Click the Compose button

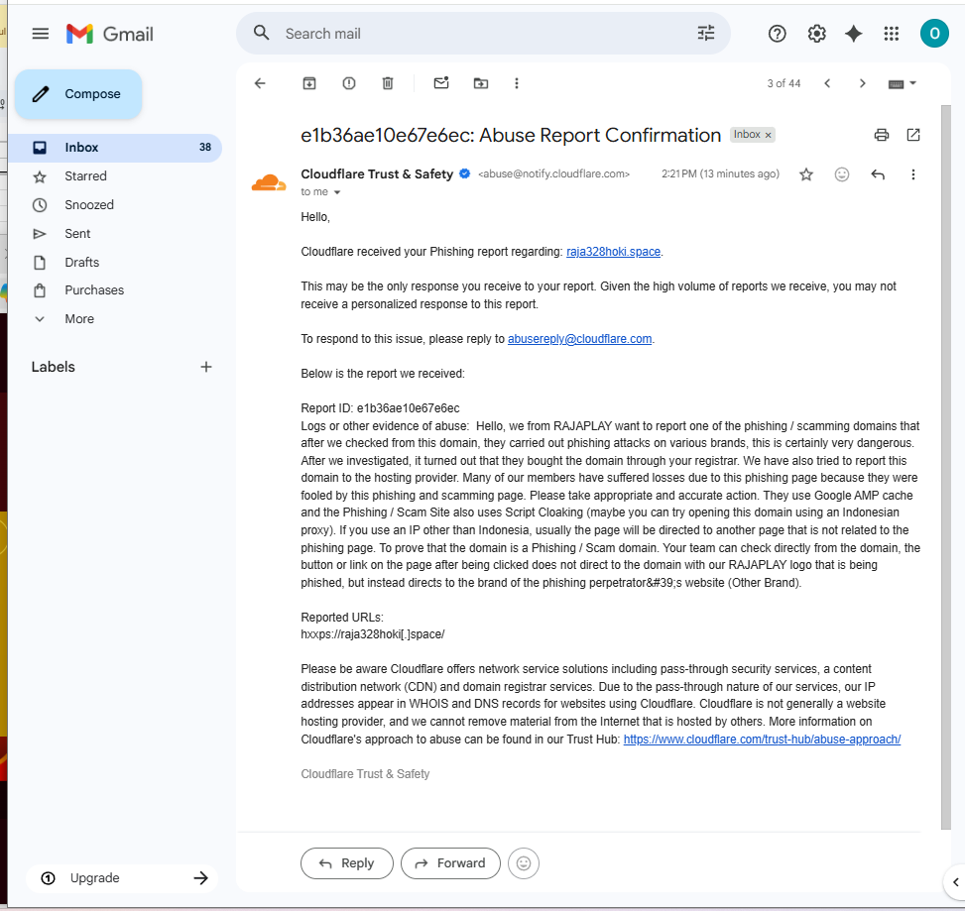point(78,94)
